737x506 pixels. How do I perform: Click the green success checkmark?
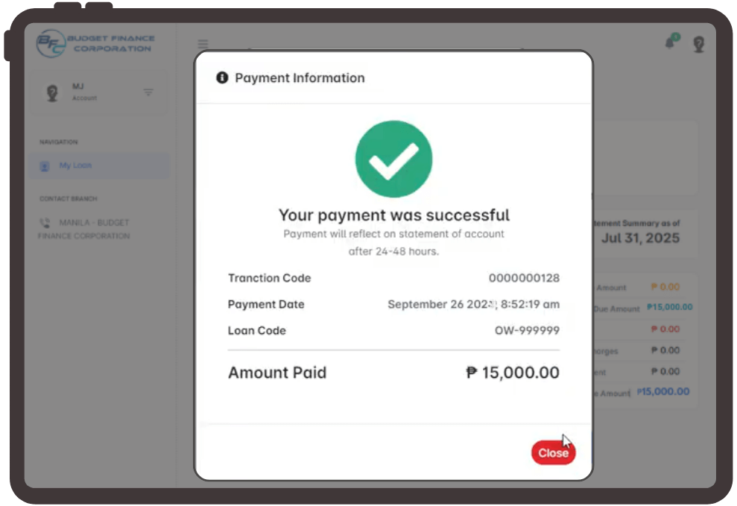click(393, 159)
